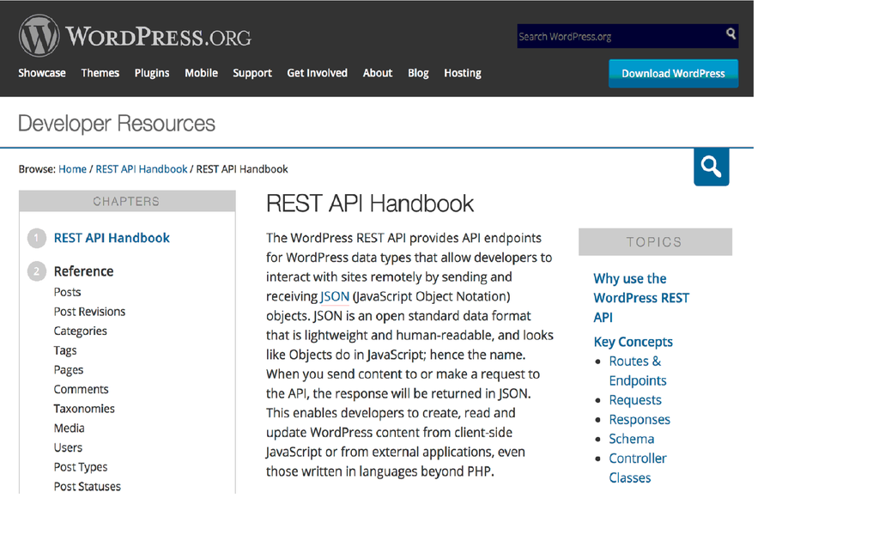
Task: Open the Get Involved menu item
Action: tap(318, 73)
